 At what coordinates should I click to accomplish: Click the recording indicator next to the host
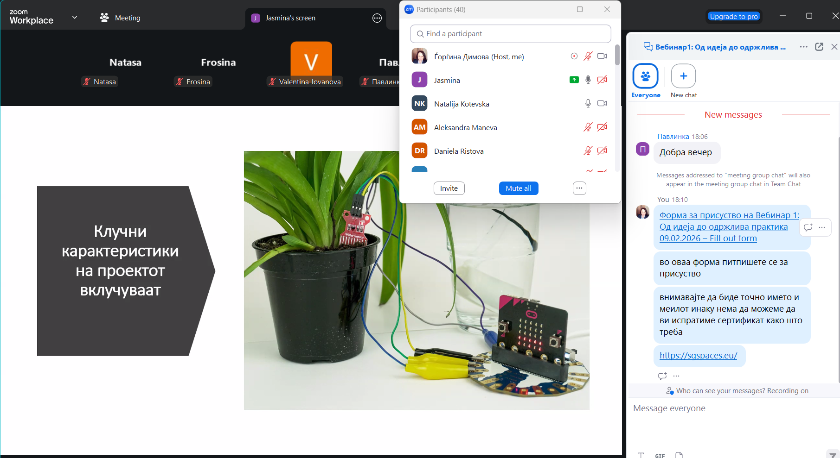pos(574,56)
